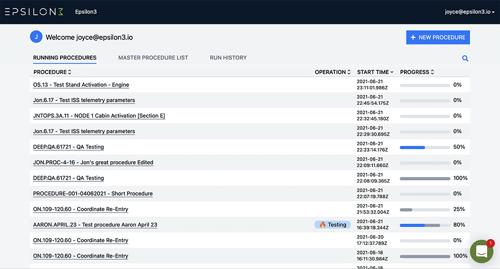This screenshot has height=269, width=500.
Task: Switch to Master Procedure List tab
Action: pyautogui.click(x=153, y=58)
